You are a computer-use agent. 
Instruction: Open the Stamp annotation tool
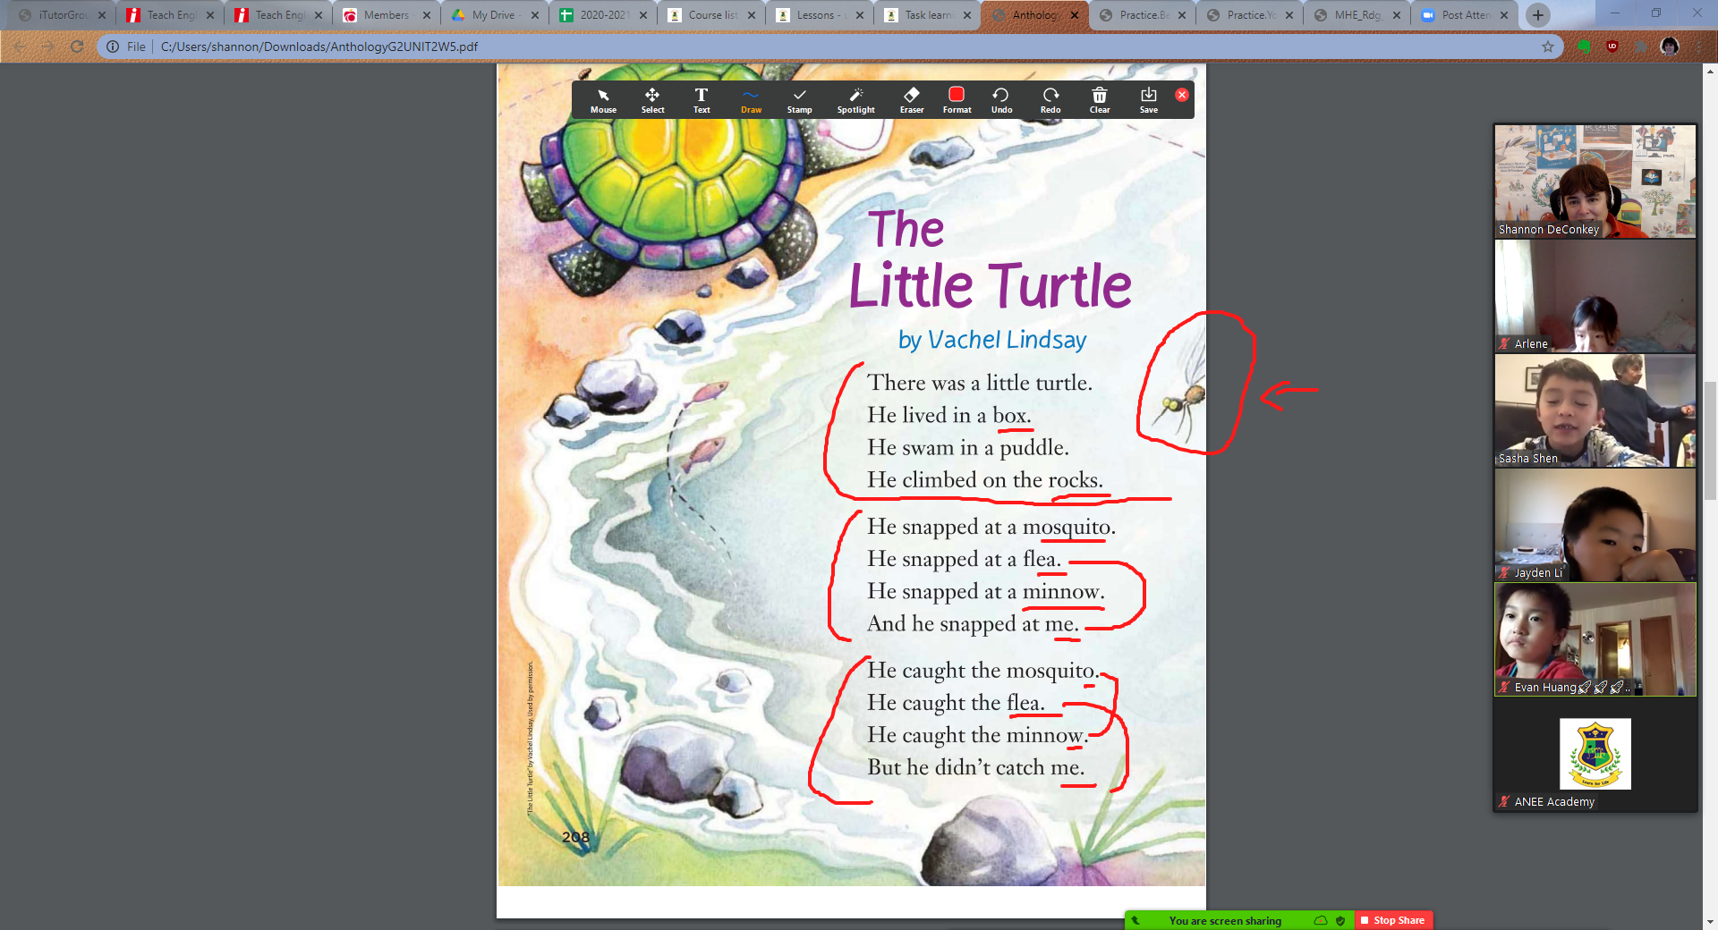pyautogui.click(x=799, y=100)
